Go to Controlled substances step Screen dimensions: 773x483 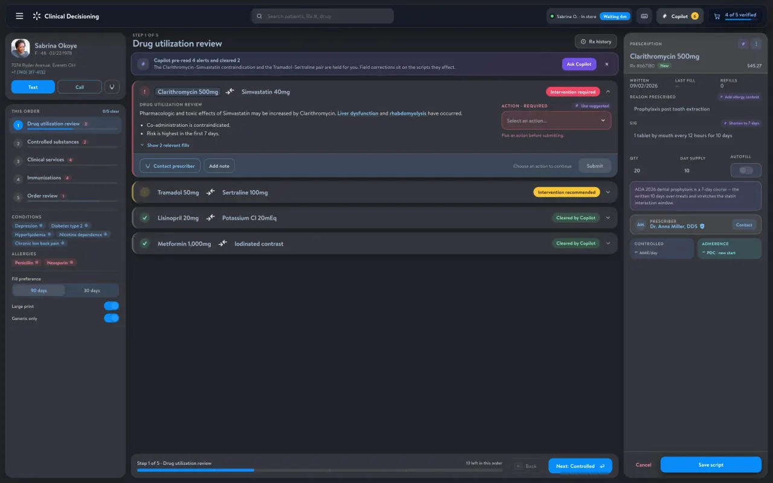coord(65,143)
